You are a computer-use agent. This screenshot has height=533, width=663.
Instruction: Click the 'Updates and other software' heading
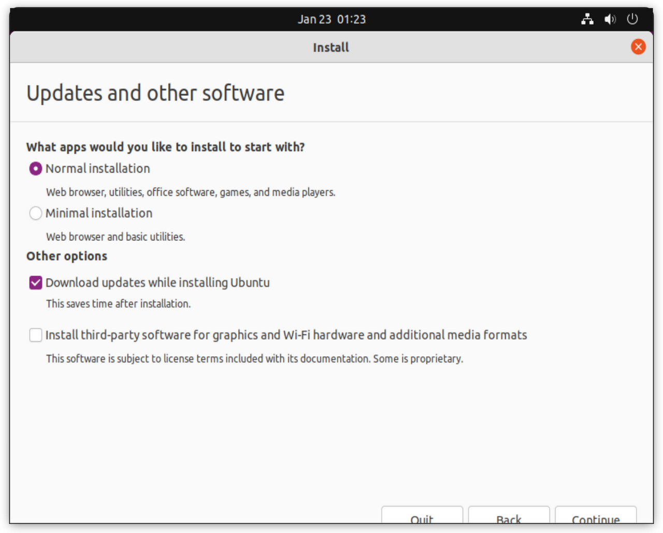[x=155, y=93]
